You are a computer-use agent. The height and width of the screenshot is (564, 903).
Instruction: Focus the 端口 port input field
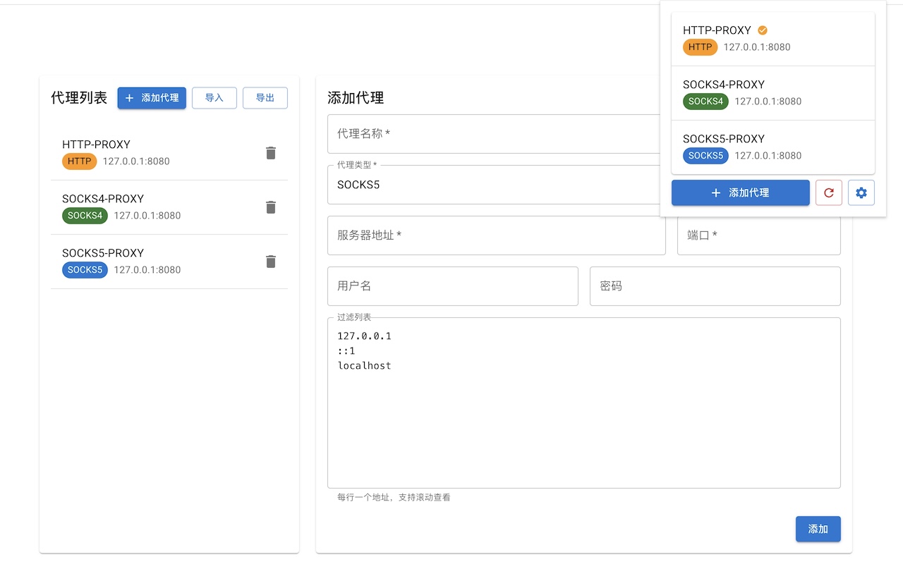pyautogui.click(x=758, y=235)
